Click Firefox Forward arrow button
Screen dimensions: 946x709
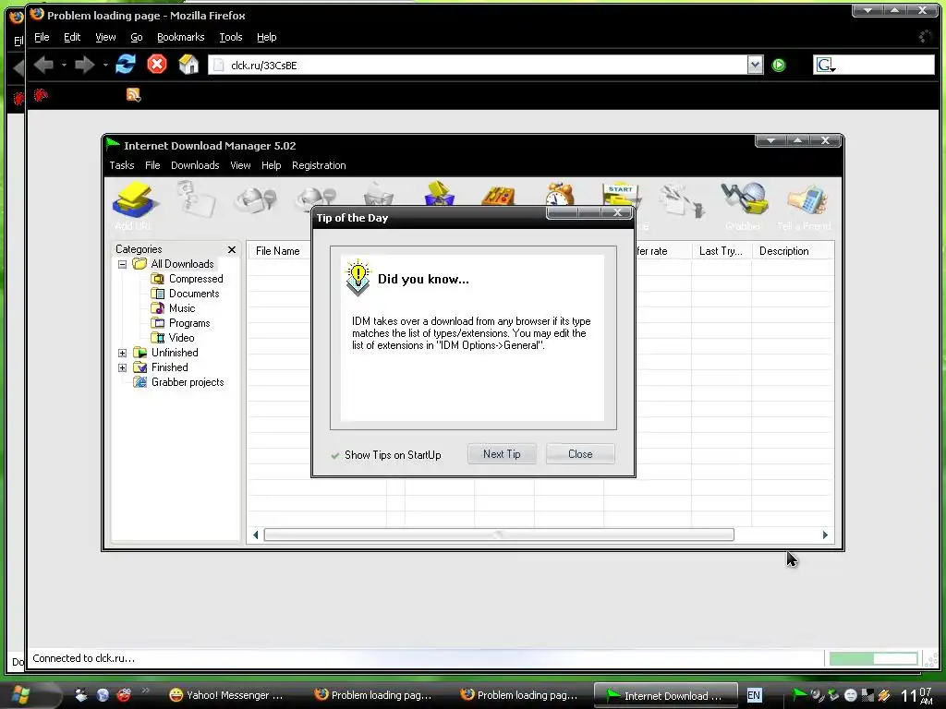coord(84,65)
